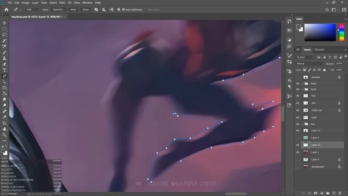Viewport: 348px width, 196px height.
Task: Click Delete layer trash icon
Action: point(340,193)
